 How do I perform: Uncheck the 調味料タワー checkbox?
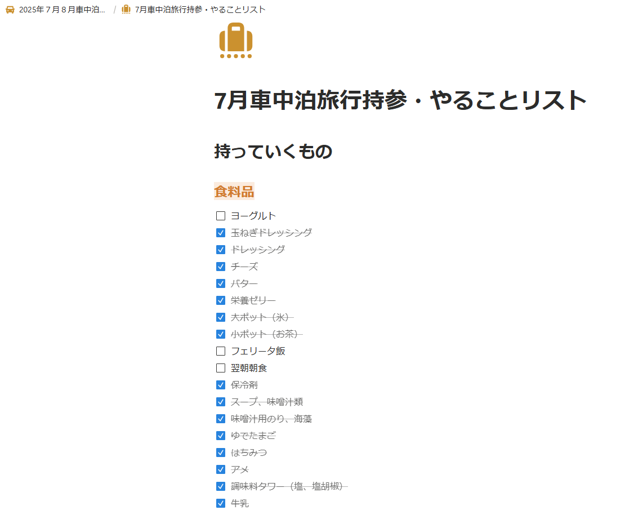pos(220,486)
